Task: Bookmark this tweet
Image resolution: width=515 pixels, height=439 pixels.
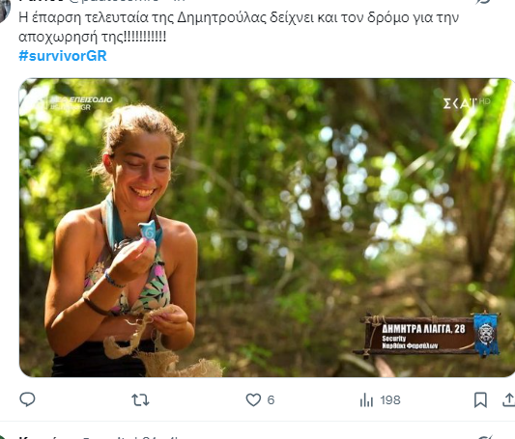Action: 480,400
